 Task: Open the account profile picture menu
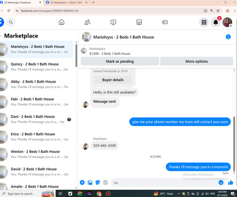pyautogui.click(x=227, y=22)
